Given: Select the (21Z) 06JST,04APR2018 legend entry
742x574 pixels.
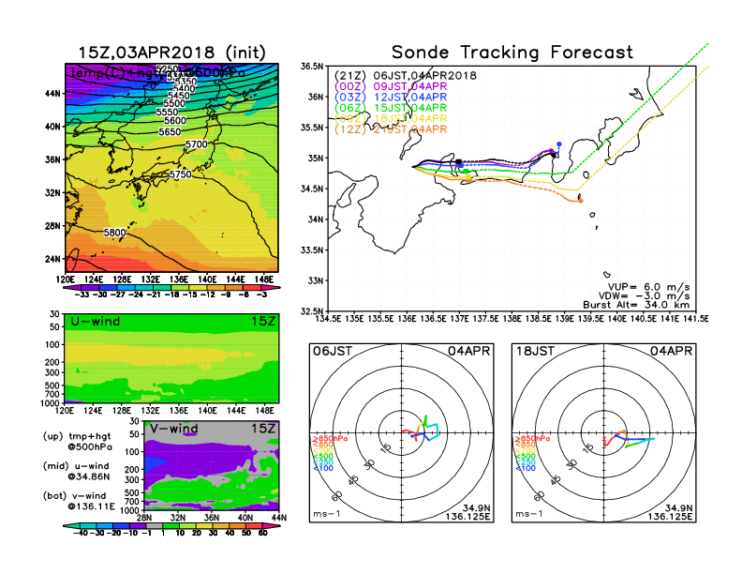Looking at the screenshot, I should point(406,75).
